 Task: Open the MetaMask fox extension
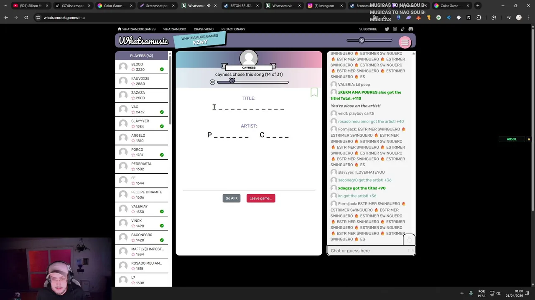pyautogui.click(x=418, y=17)
